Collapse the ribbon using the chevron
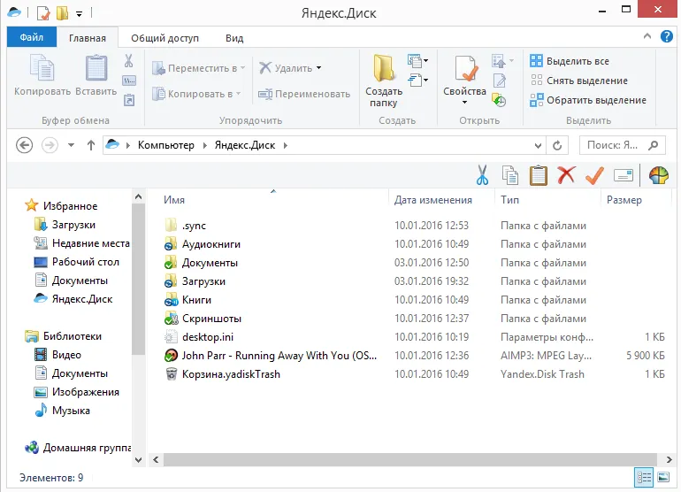The width and height of the screenshot is (681, 492). coord(647,36)
